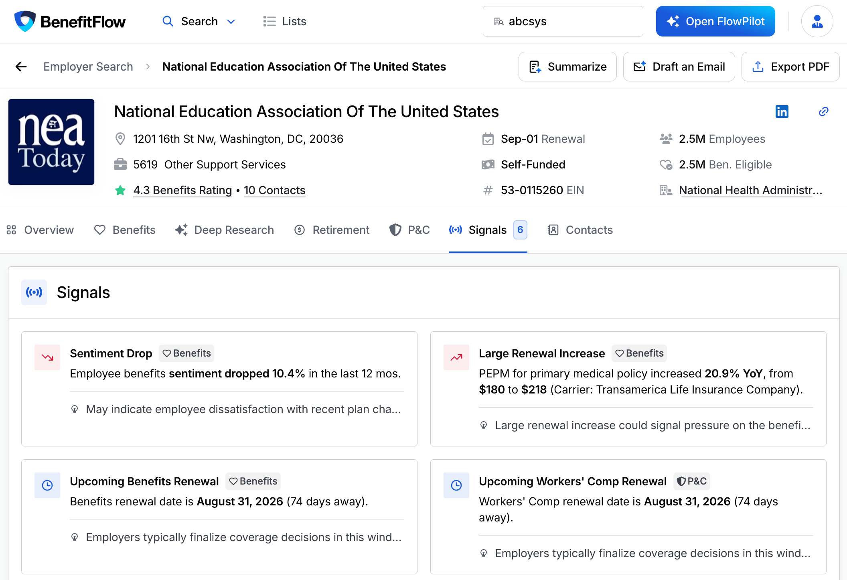847x580 pixels.
Task: Click Draft an Email button
Action: [679, 67]
